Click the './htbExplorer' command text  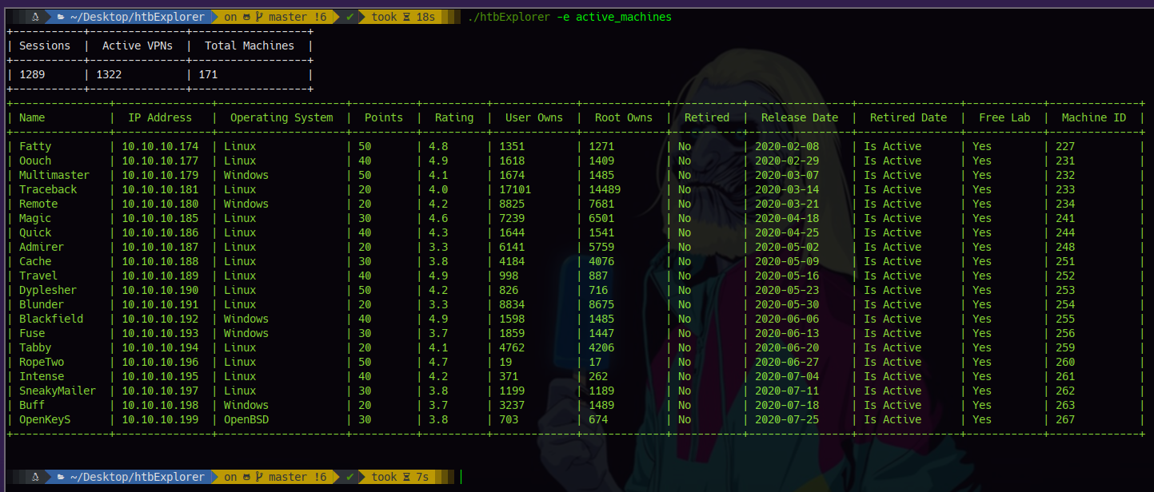[509, 17]
